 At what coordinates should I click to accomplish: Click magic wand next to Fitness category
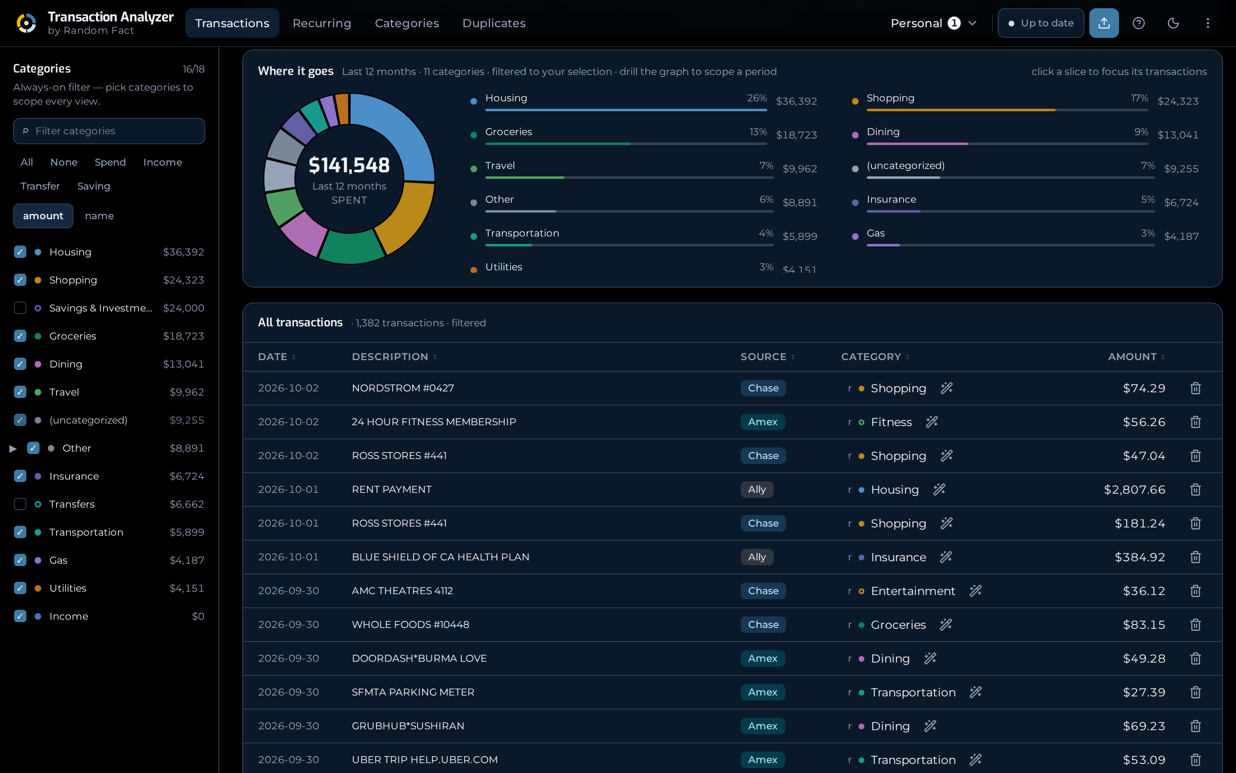coord(932,422)
